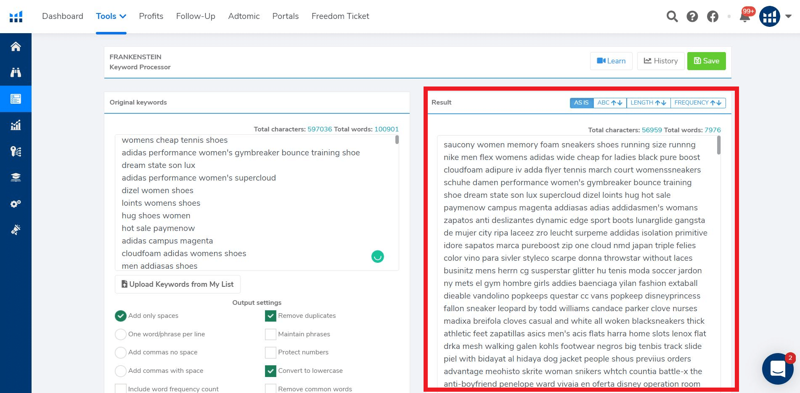This screenshot has width=800, height=393.
Task: Click inside the Result text area
Action: (579, 264)
